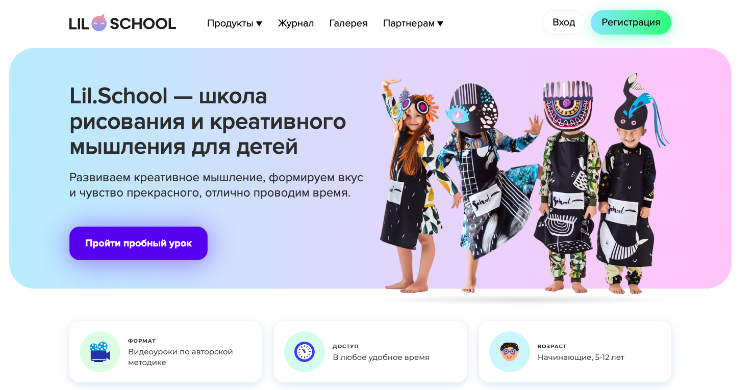Image resolution: width=754 pixels, height=390 pixels.
Task: Click the Регистрация button
Action: pyautogui.click(x=631, y=22)
